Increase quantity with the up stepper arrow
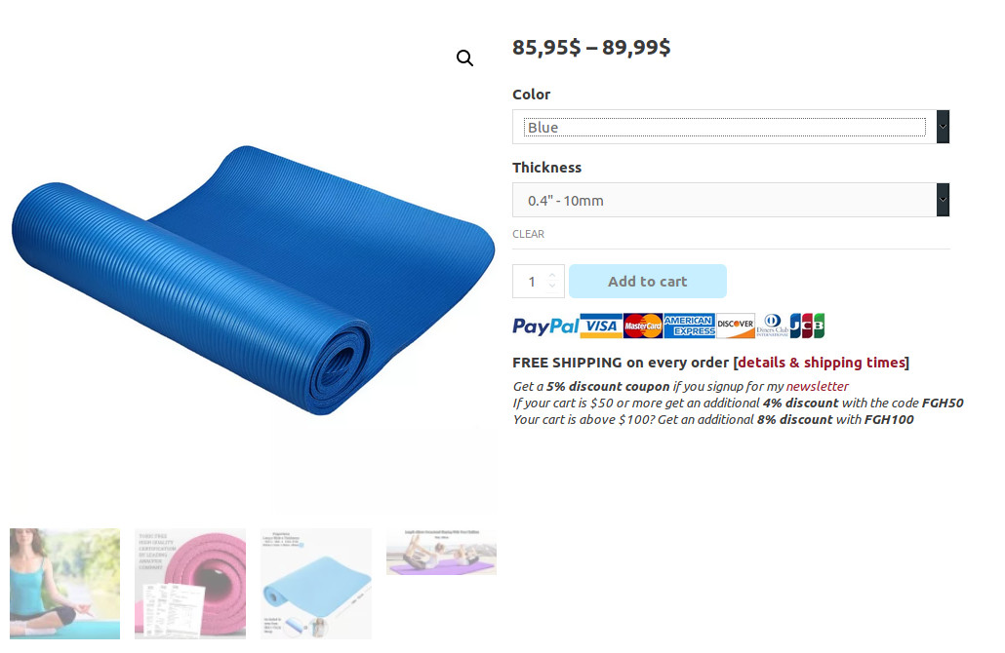 [552, 275]
